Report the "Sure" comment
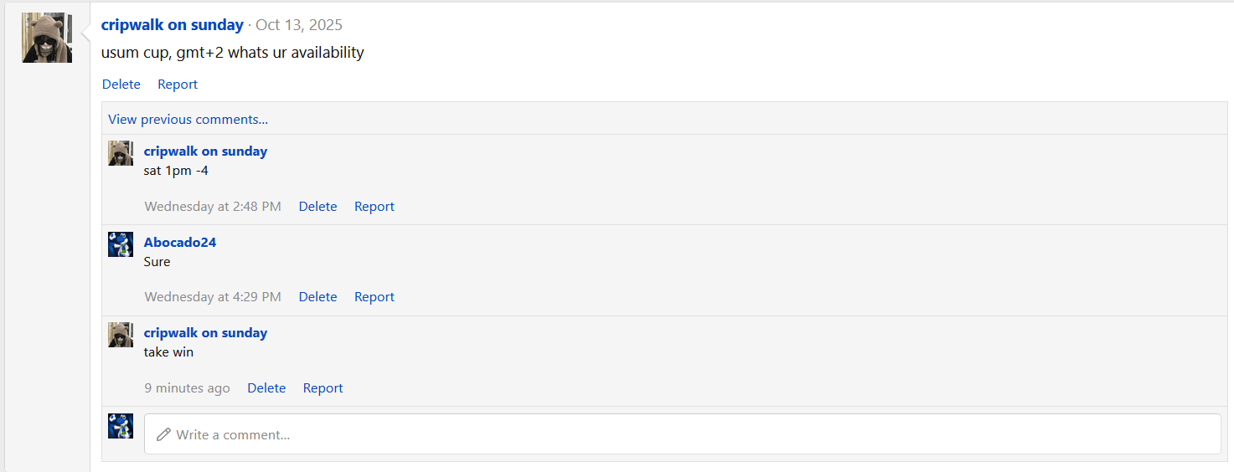The width and height of the screenshot is (1234, 472). (x=374, y=297)
